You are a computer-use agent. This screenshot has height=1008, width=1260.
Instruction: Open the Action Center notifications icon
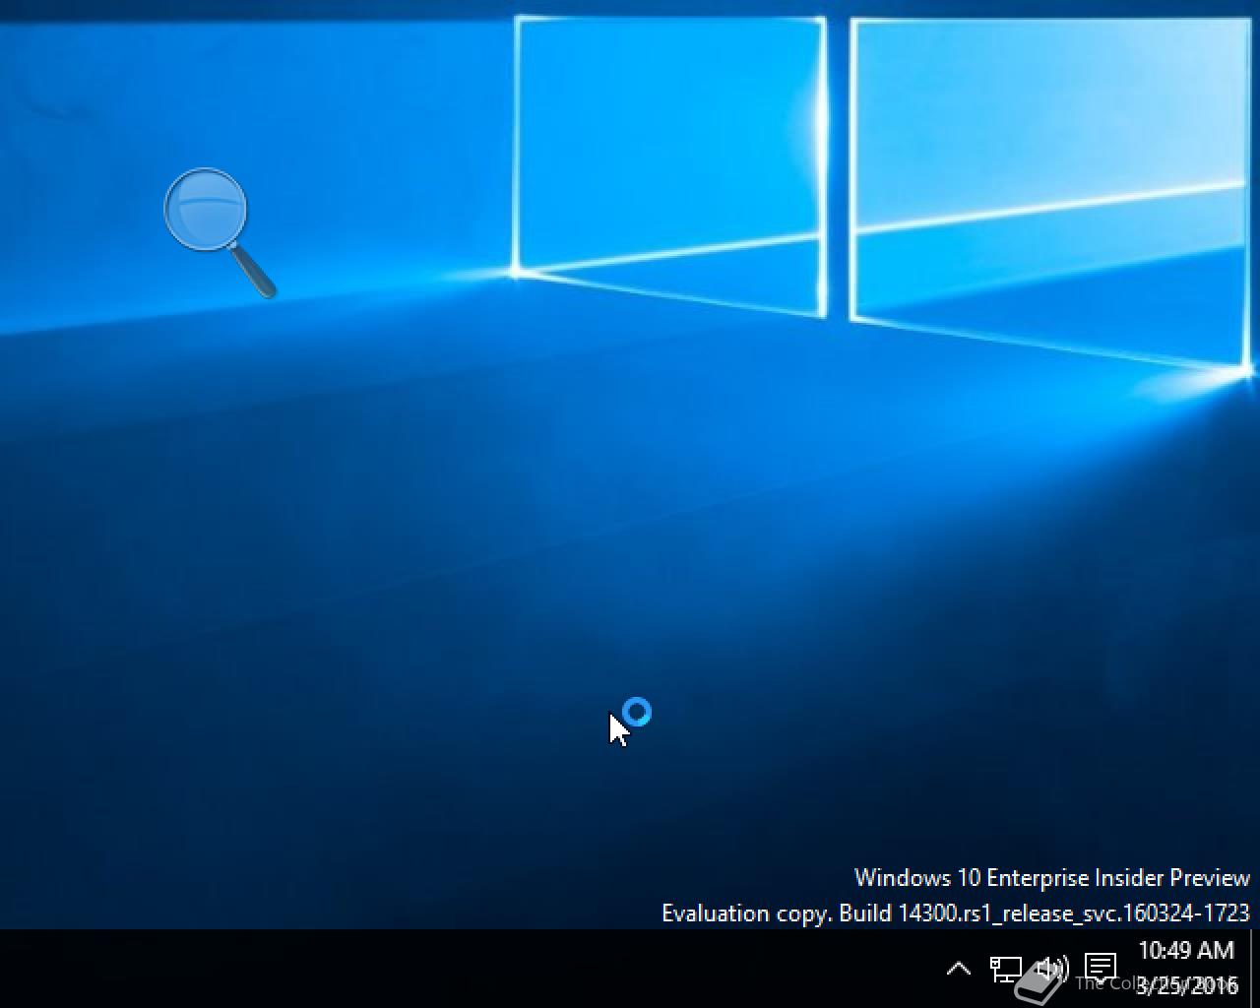(x=1101, y=968)
